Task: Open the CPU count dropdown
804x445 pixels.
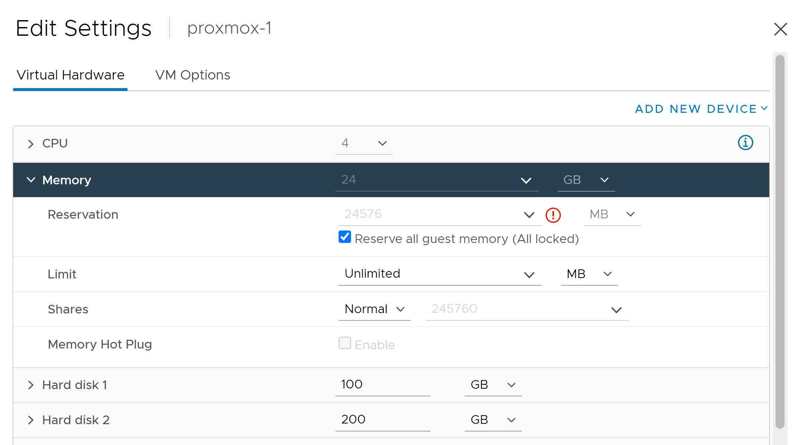Action: tap(364, 143)
